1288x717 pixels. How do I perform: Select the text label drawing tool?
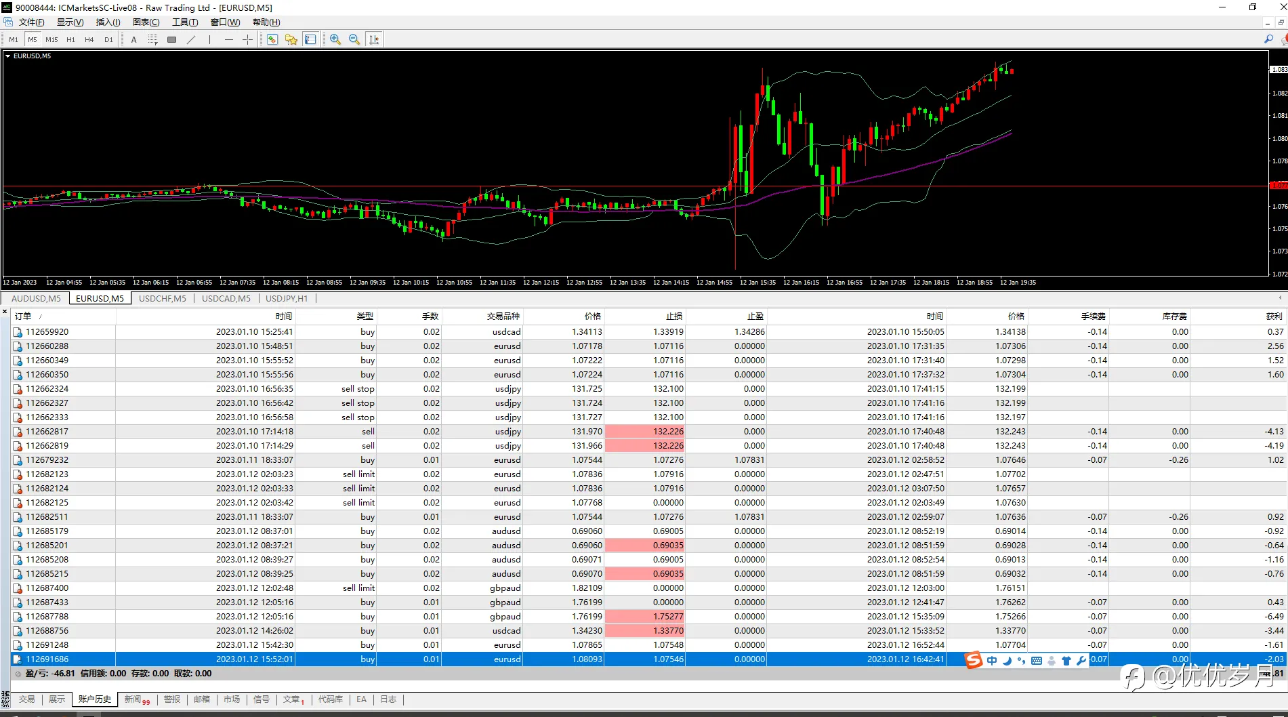tap(134, 39)
